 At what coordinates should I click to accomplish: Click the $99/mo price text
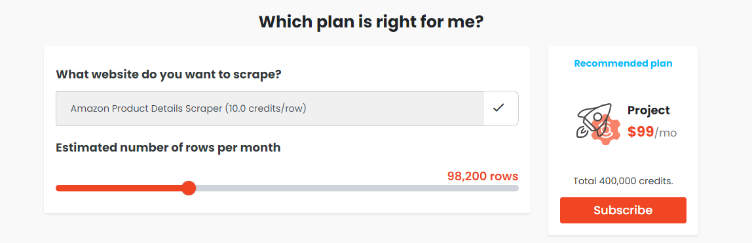652,132
